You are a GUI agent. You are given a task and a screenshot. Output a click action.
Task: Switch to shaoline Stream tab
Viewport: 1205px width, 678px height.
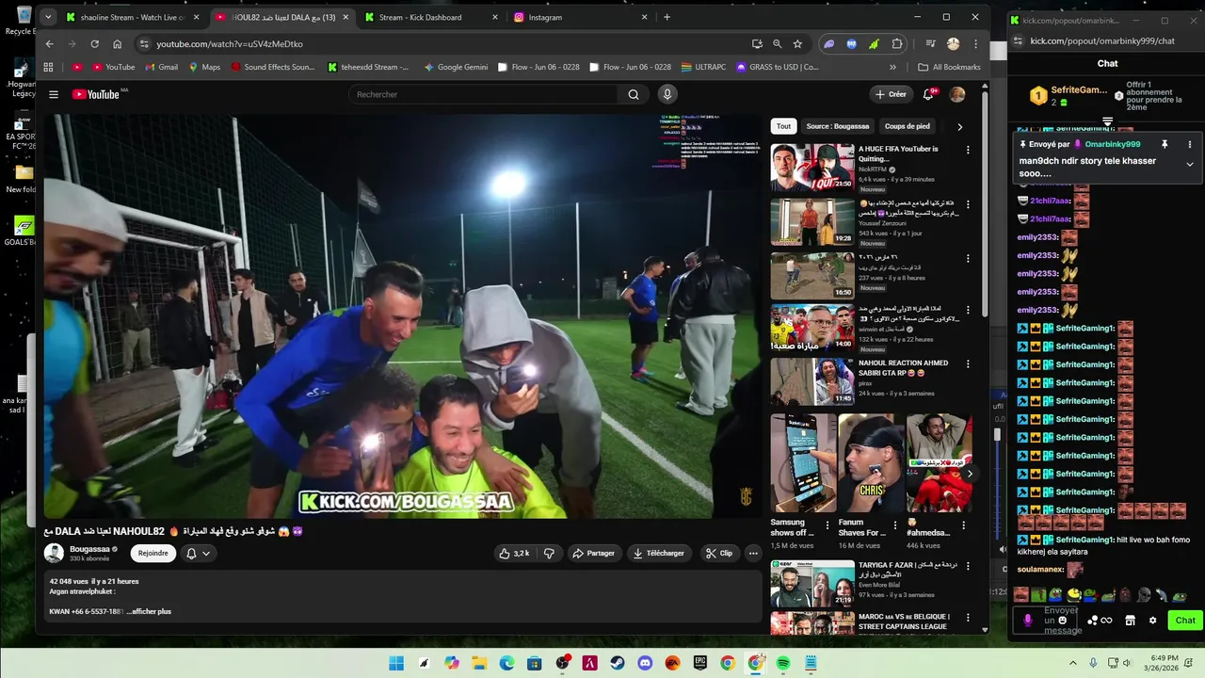tap(133, 17)
